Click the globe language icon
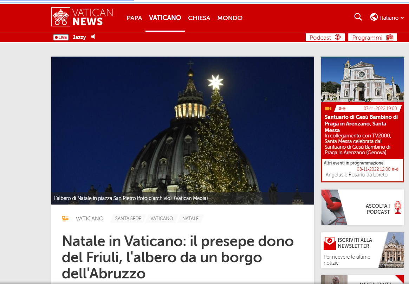The height and width of the screenshot is (284, 409). click(374, 17)
